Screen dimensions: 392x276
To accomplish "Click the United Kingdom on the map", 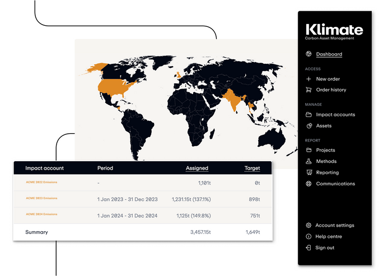I will [179, 75].
